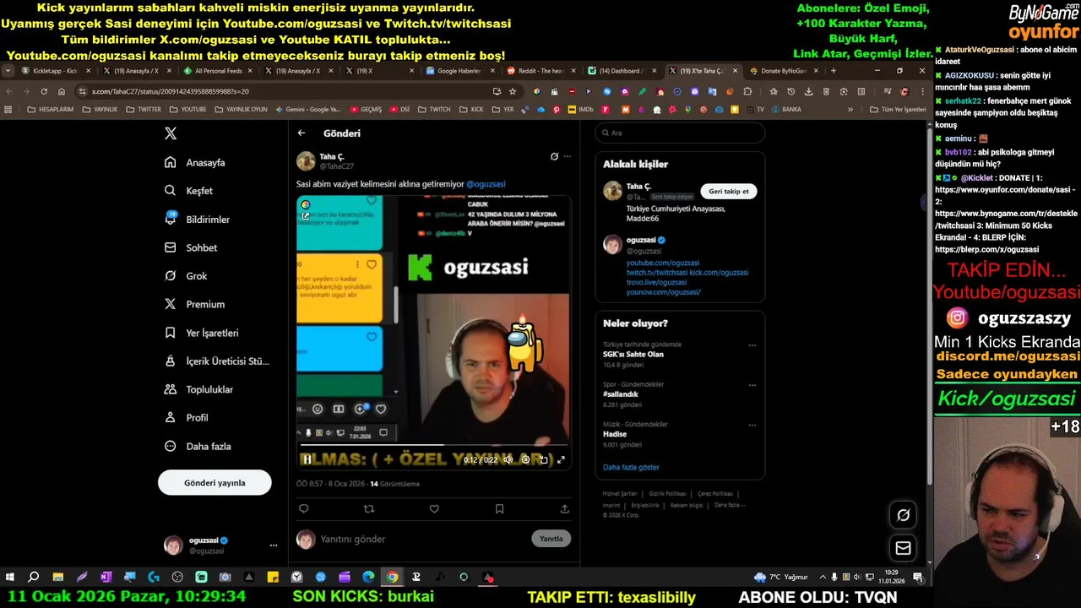Toggle picture-in-picture on video
This screenshot has width=1081, height=608.
[543, 459]
